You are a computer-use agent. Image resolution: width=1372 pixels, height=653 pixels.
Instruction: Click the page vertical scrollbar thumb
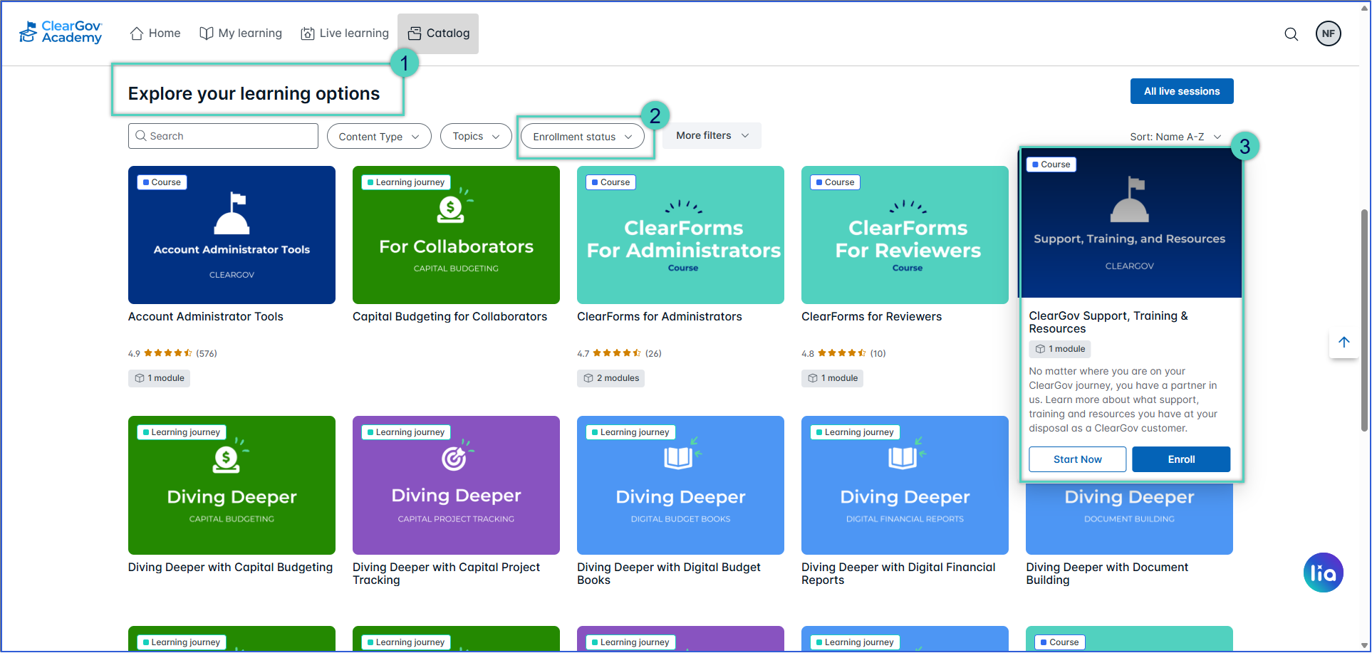point(1364,320)
